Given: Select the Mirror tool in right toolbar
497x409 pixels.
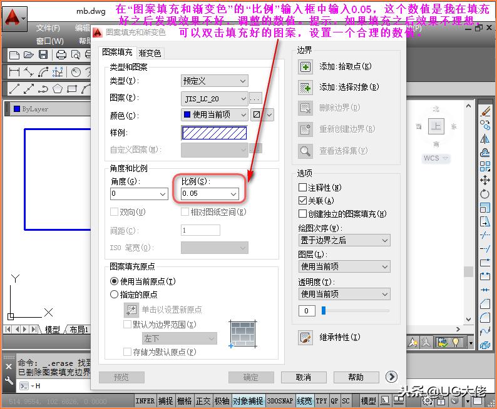Looking at the screenshot, I should click(x=485, y=139).
